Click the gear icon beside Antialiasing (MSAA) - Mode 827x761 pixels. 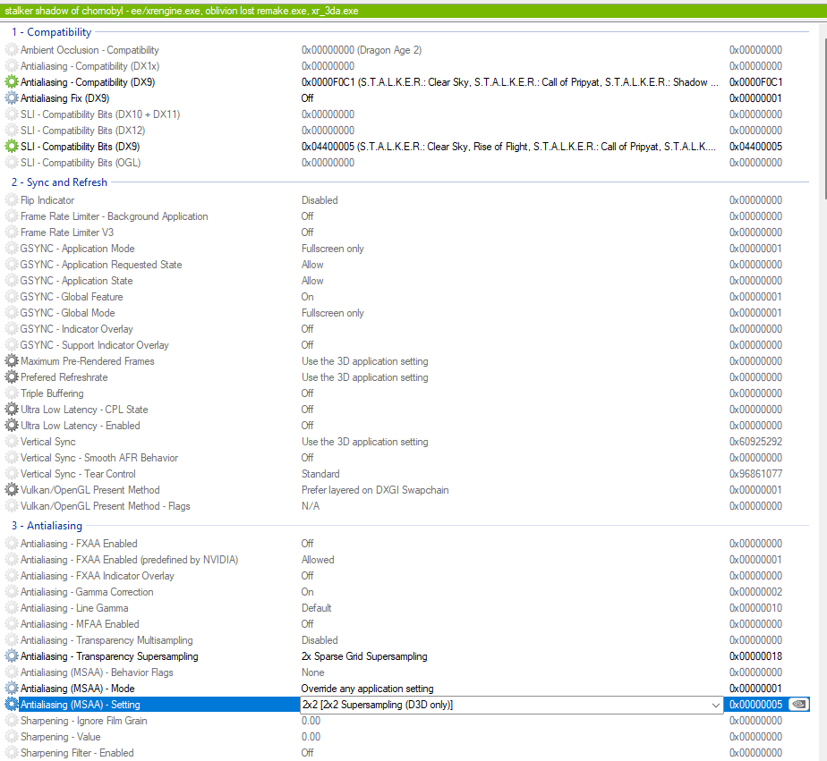click(x=12, y=689)
